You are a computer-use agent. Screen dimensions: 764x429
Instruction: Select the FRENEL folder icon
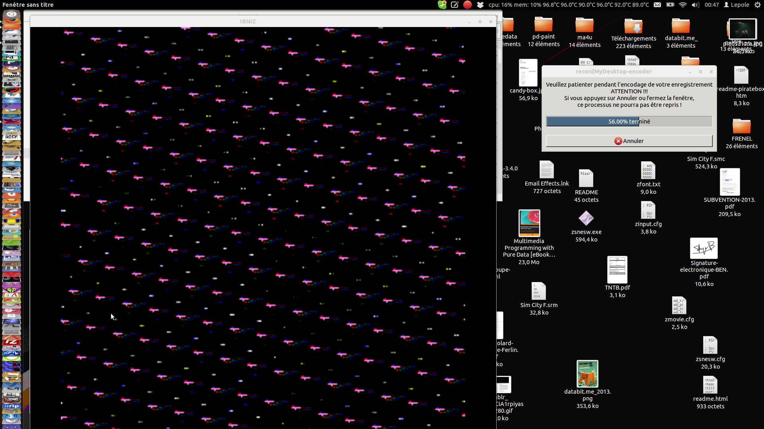tap(741, 127)
